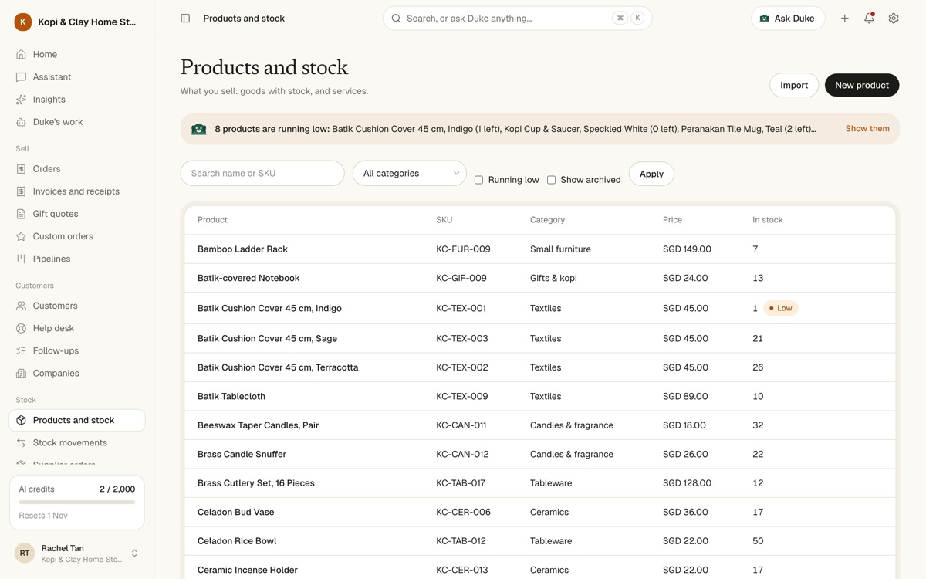
Task: Toggle the sidebar collapse icon
Action: [185, 19]
